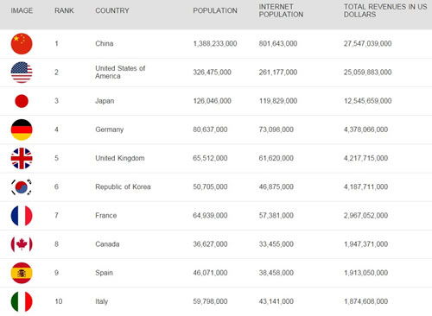432x316 pixels.
Task: Click the Republic of Korea flag
Action: click(22, 187)
